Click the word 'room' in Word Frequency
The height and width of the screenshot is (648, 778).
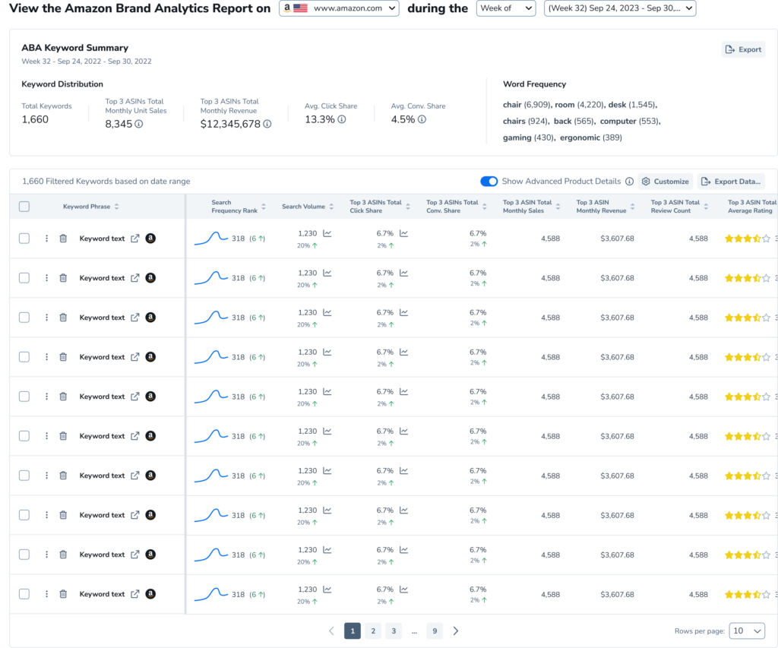click(565, 105)
